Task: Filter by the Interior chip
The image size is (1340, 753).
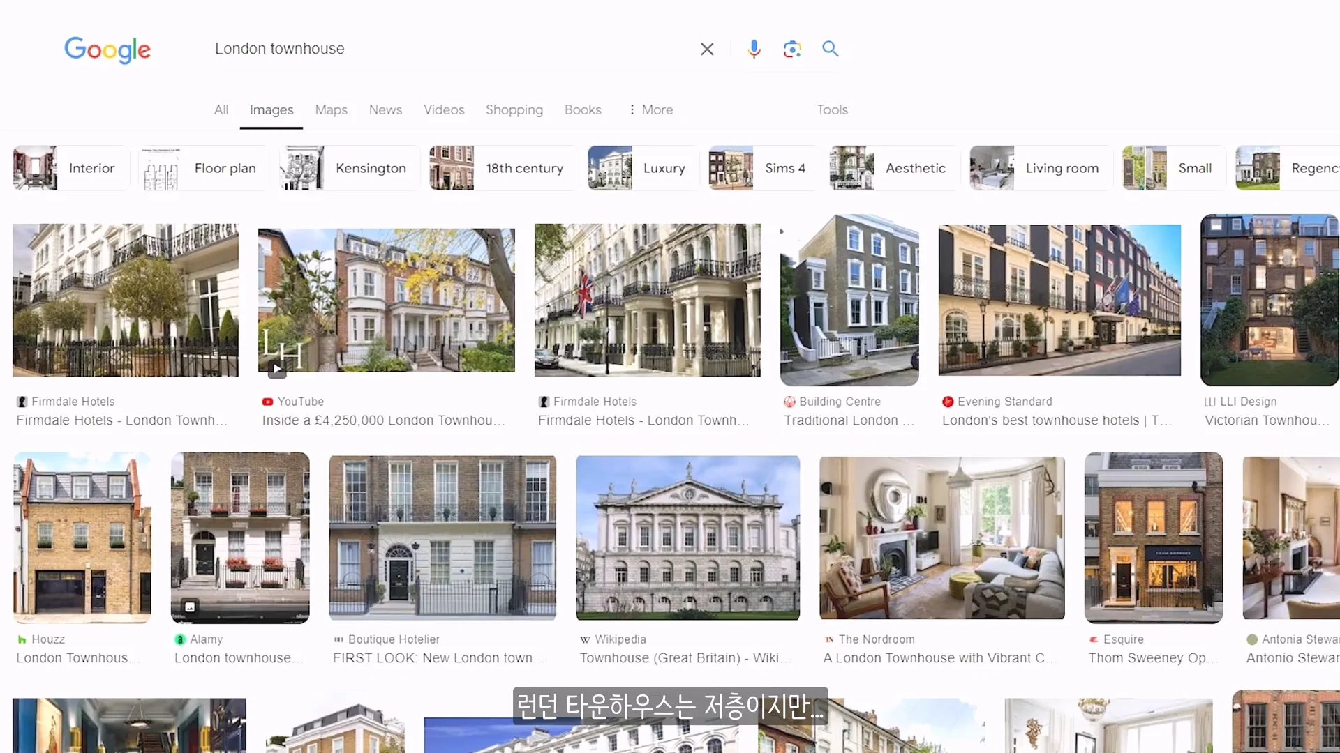Action: pos(71,168)
